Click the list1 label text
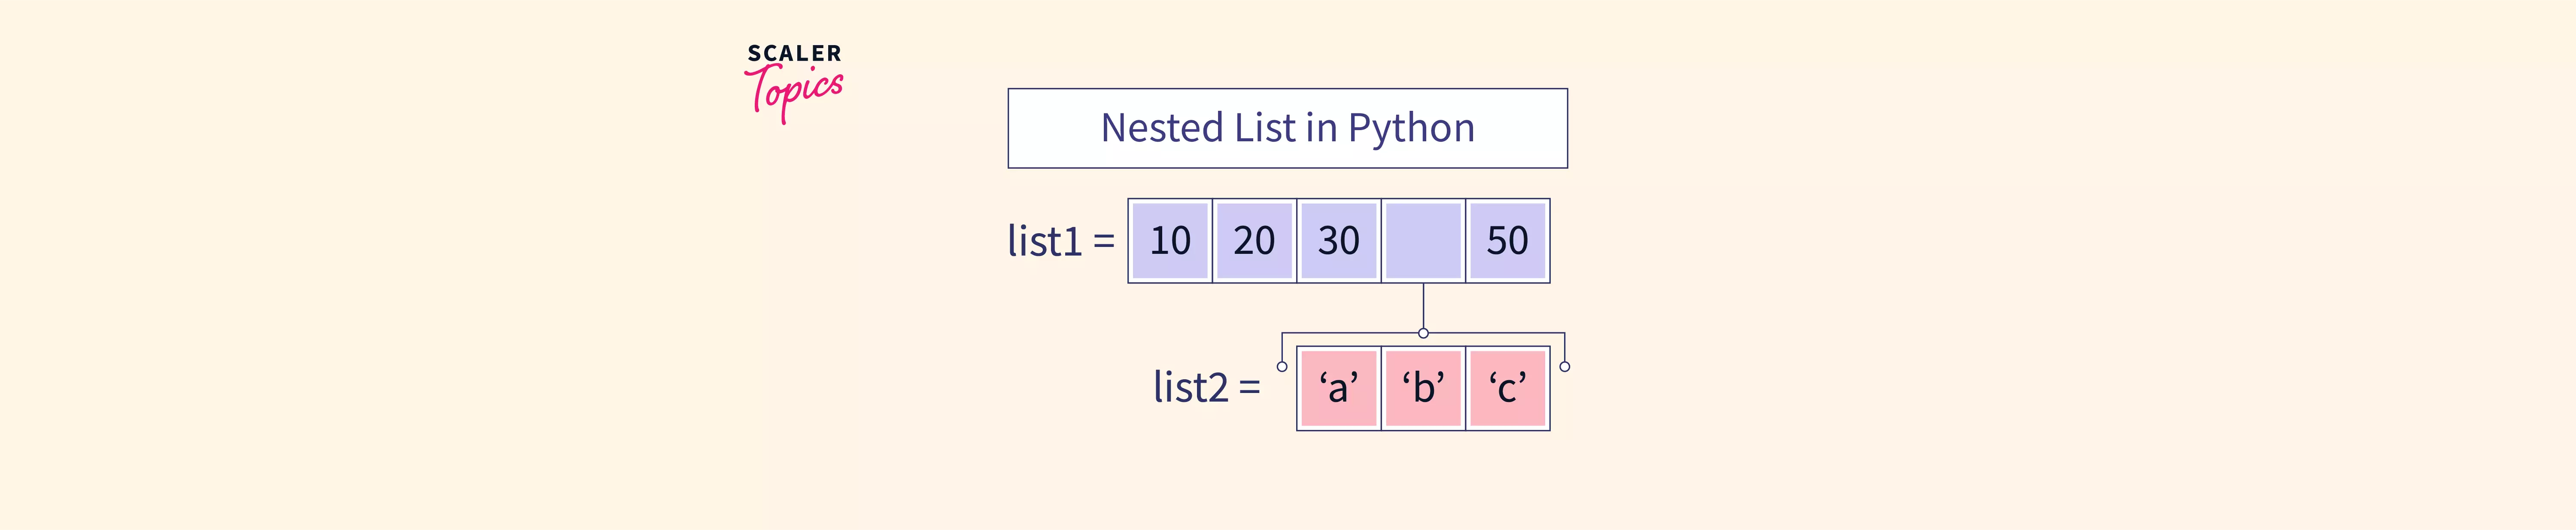The width and height of the screenshot is (2576, 530). pyautogui.click(x=1044, y=242)
